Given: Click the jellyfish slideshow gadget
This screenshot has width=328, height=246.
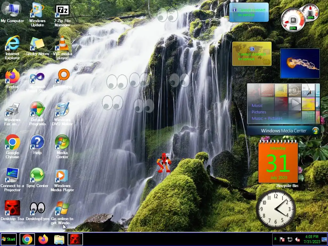Looking at the screenshot, I should [x=300, y=63].
